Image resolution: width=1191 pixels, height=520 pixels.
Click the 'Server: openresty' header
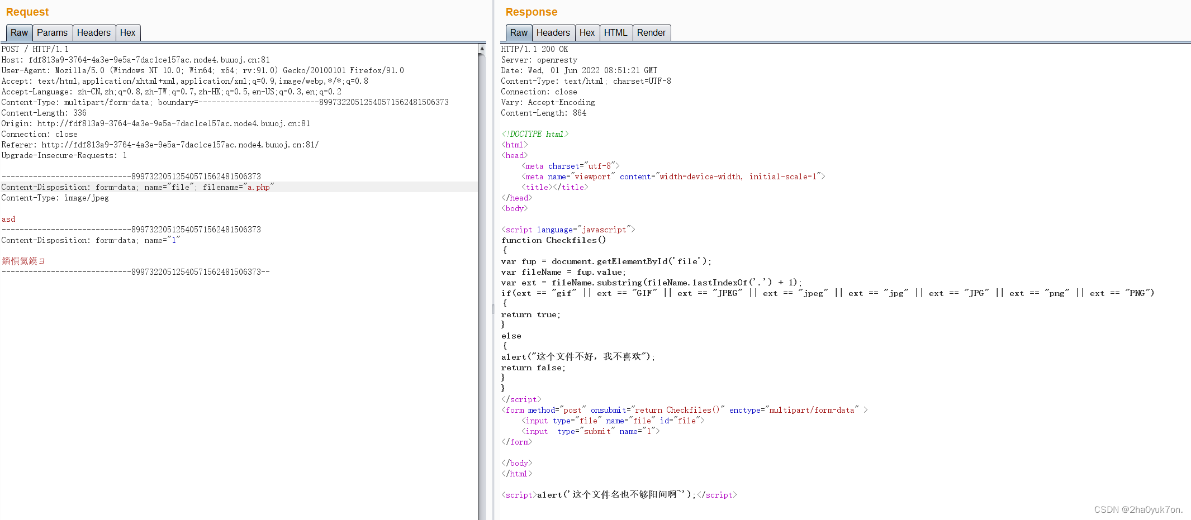click(539, 60)
